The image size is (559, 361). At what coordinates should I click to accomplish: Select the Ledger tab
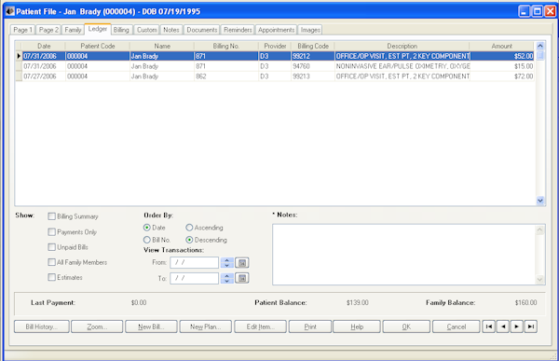point(97,29)
